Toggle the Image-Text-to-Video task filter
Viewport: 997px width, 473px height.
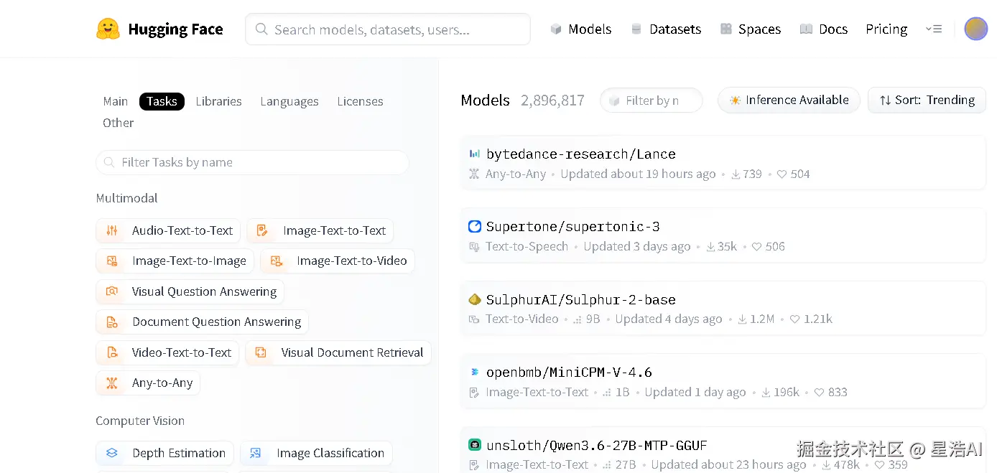338,261
